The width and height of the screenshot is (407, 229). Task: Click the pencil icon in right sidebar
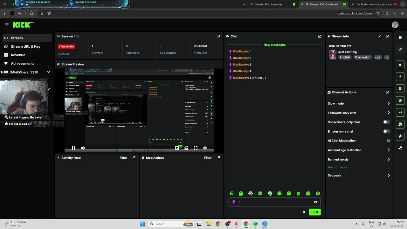(400, 49)
